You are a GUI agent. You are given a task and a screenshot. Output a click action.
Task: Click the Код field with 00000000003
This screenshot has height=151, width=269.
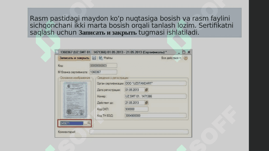coord(103,65)
